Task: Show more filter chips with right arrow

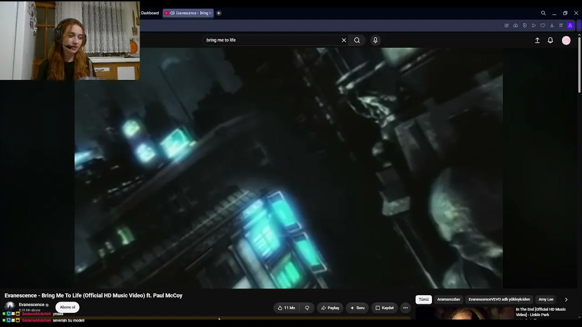Action: coord(566,300)
